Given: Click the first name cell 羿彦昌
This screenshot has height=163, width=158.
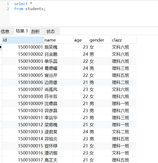Looking at the screenshot, I should tap(59, 111).
